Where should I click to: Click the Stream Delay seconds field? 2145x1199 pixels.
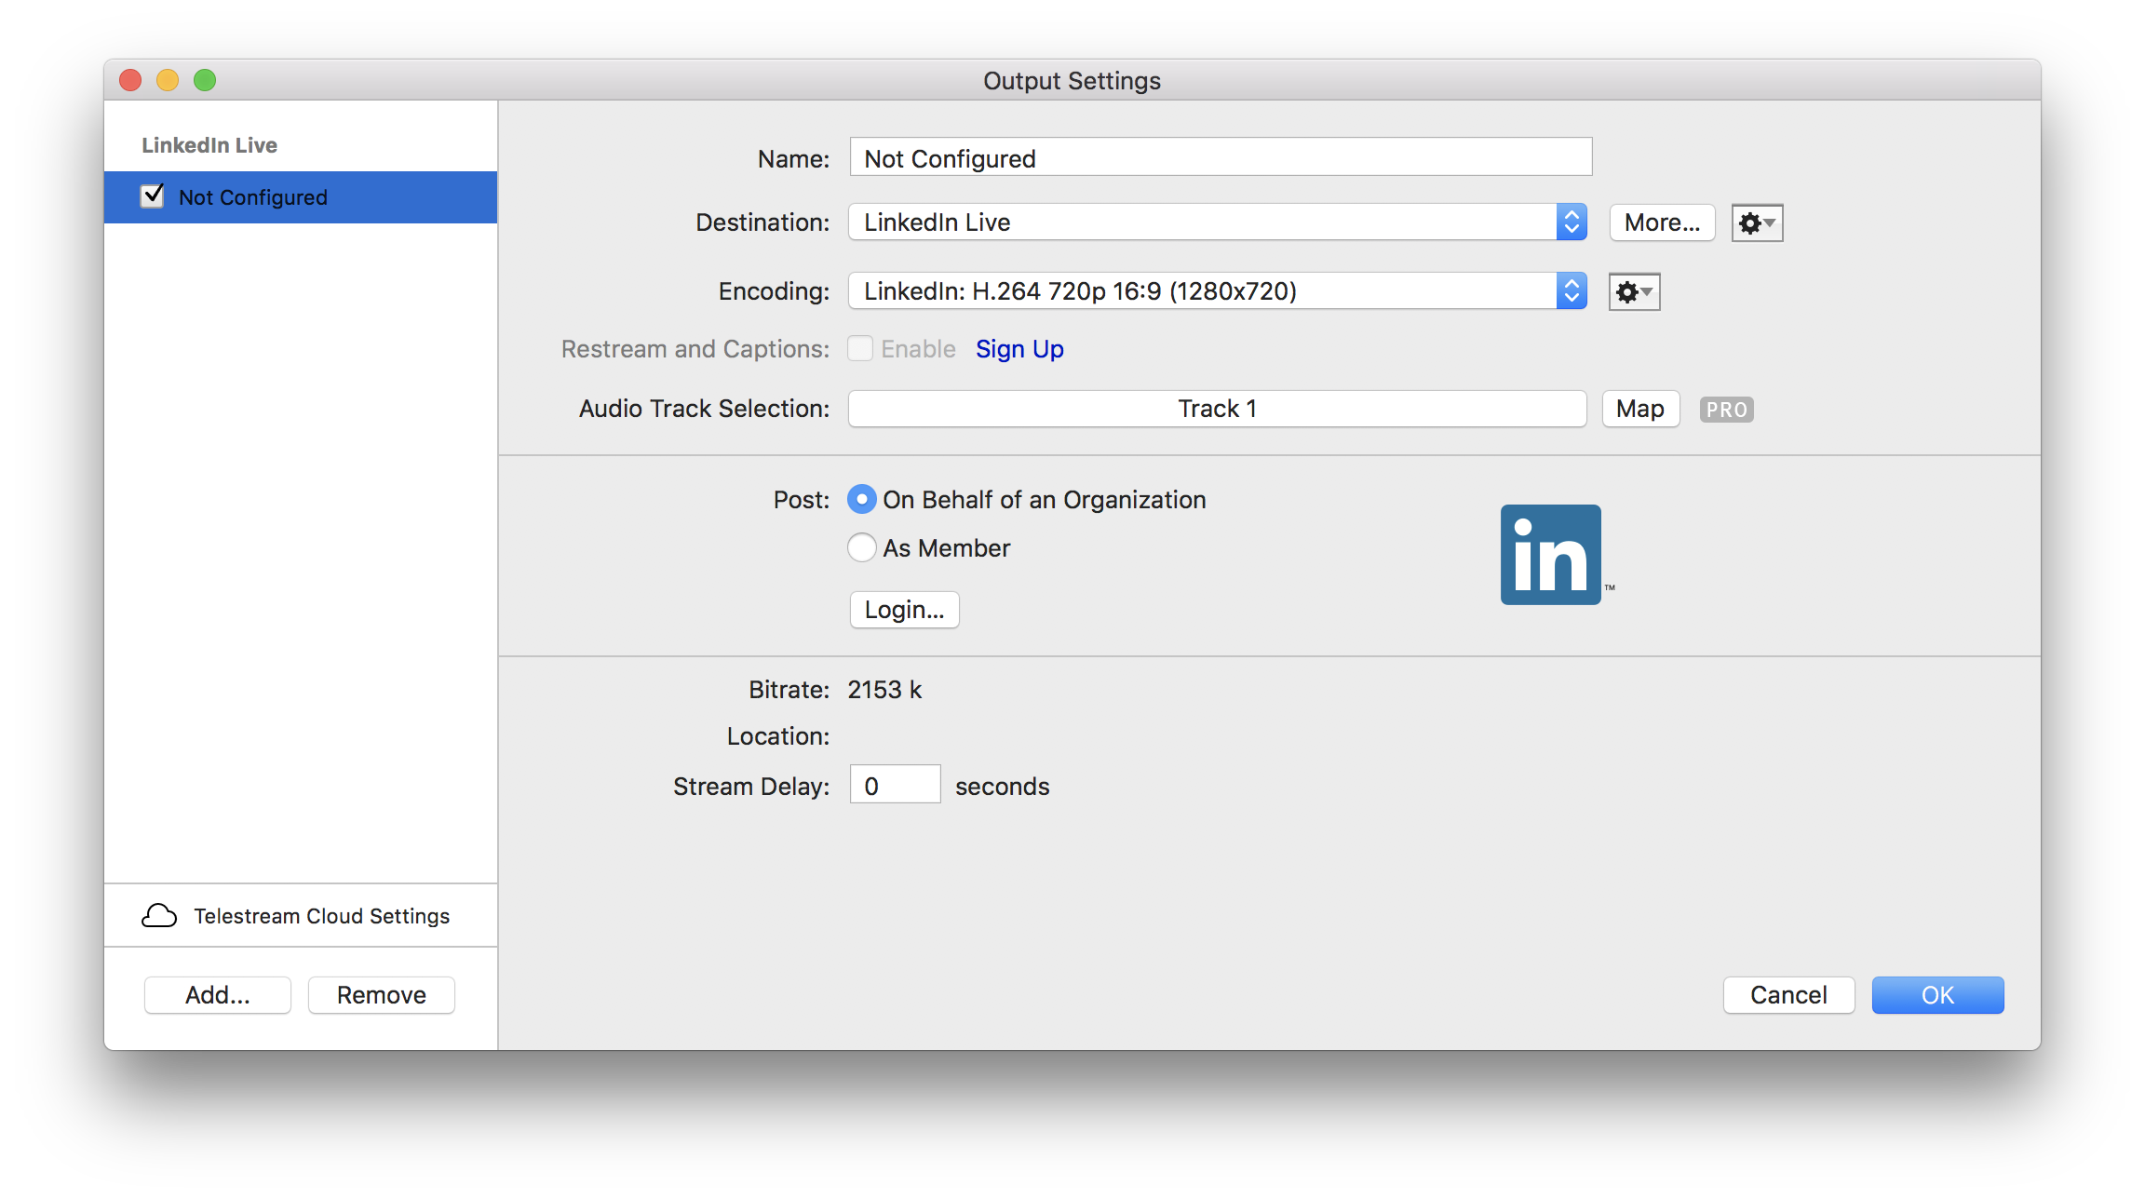pos(895,785)
